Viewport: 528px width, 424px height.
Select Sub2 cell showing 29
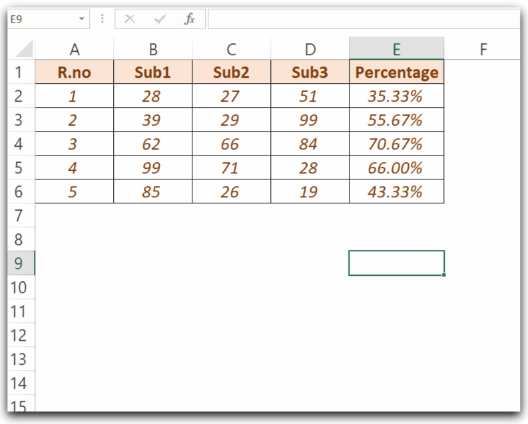pyautogui.click(x=231, y=120)
